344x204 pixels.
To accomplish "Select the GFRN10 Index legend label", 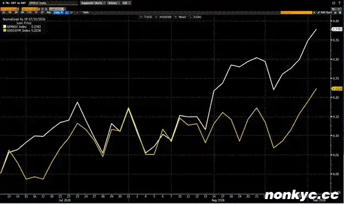I will 17,26.
